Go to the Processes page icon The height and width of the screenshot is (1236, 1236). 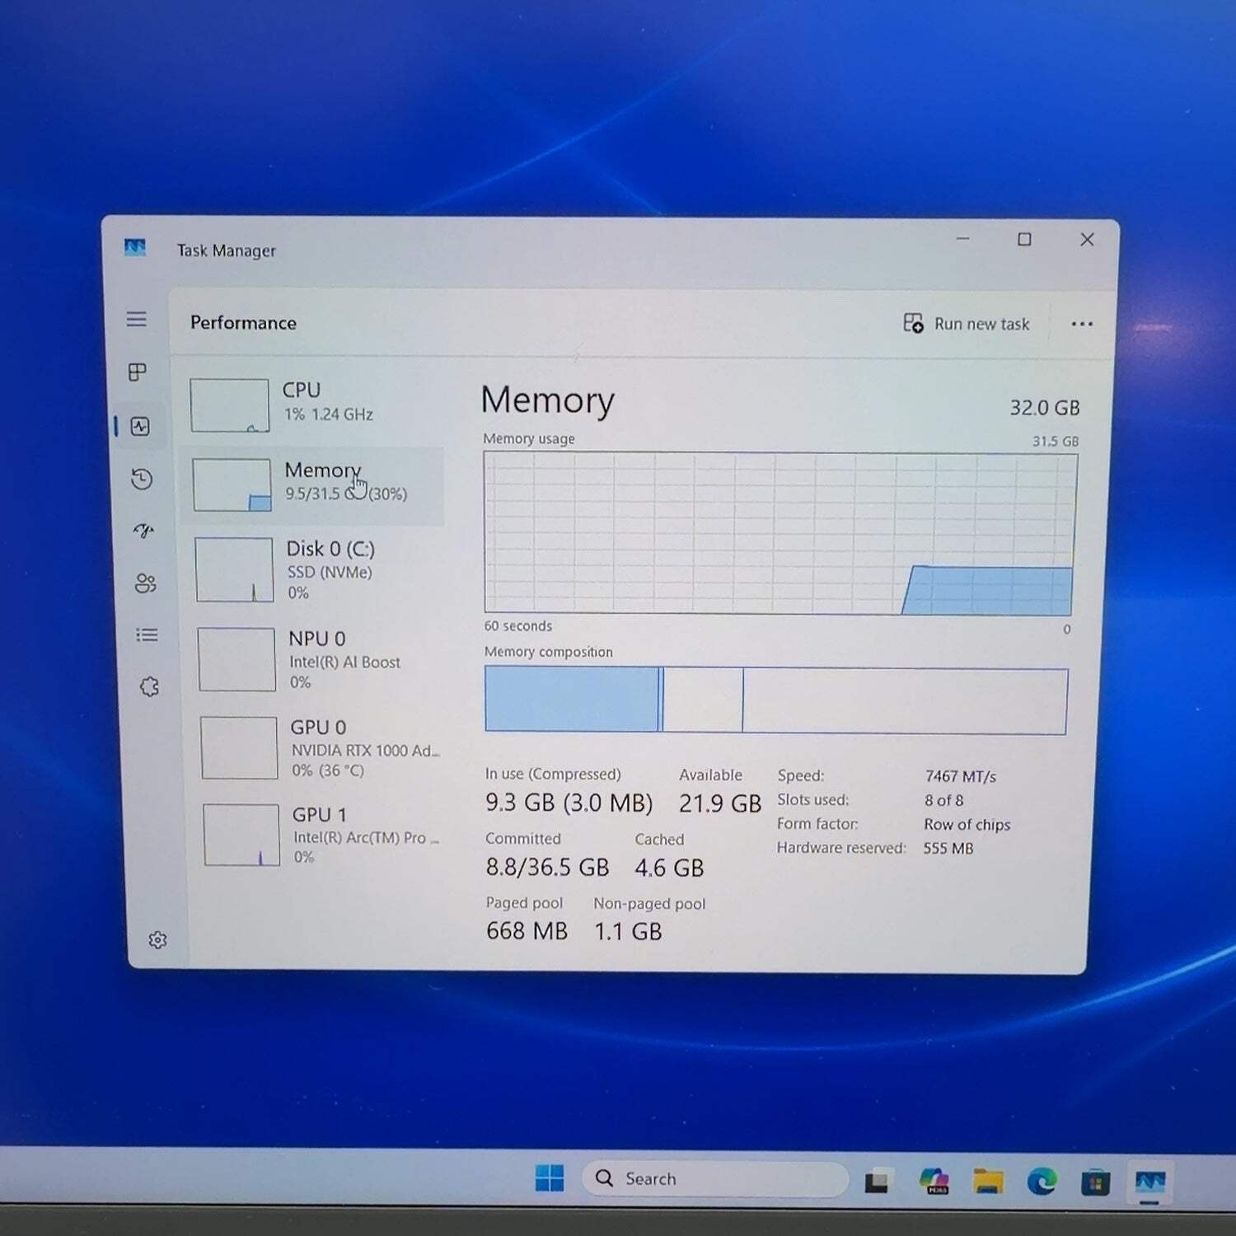(x=138, y=372)
